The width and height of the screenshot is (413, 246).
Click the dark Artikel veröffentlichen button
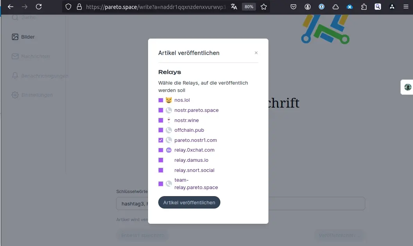189,202
